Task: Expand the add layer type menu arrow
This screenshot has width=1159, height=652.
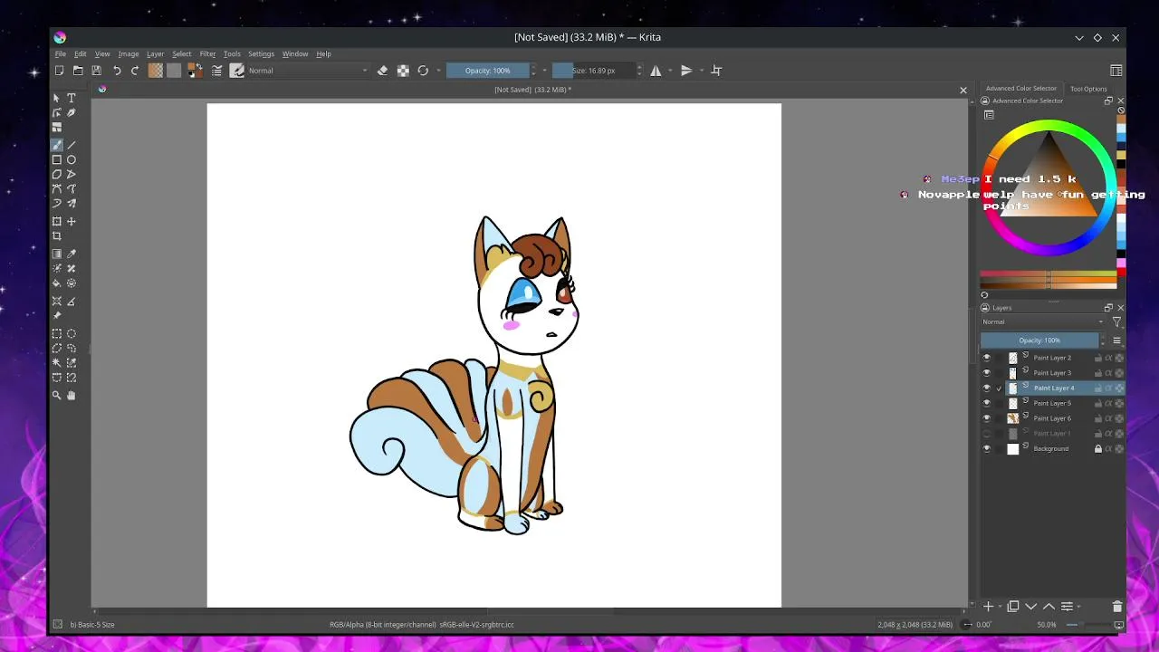Action: 1001,607
